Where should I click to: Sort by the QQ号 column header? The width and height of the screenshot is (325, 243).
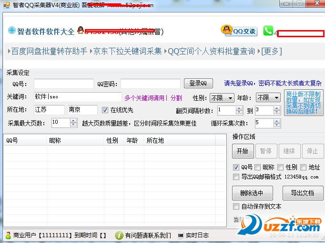click(25, 141)
